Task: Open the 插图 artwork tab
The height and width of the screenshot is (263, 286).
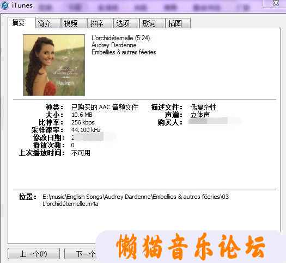Action: click(x=178, y=23)
